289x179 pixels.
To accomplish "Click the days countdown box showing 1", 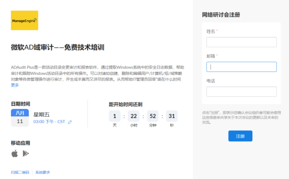I will 115,116.
